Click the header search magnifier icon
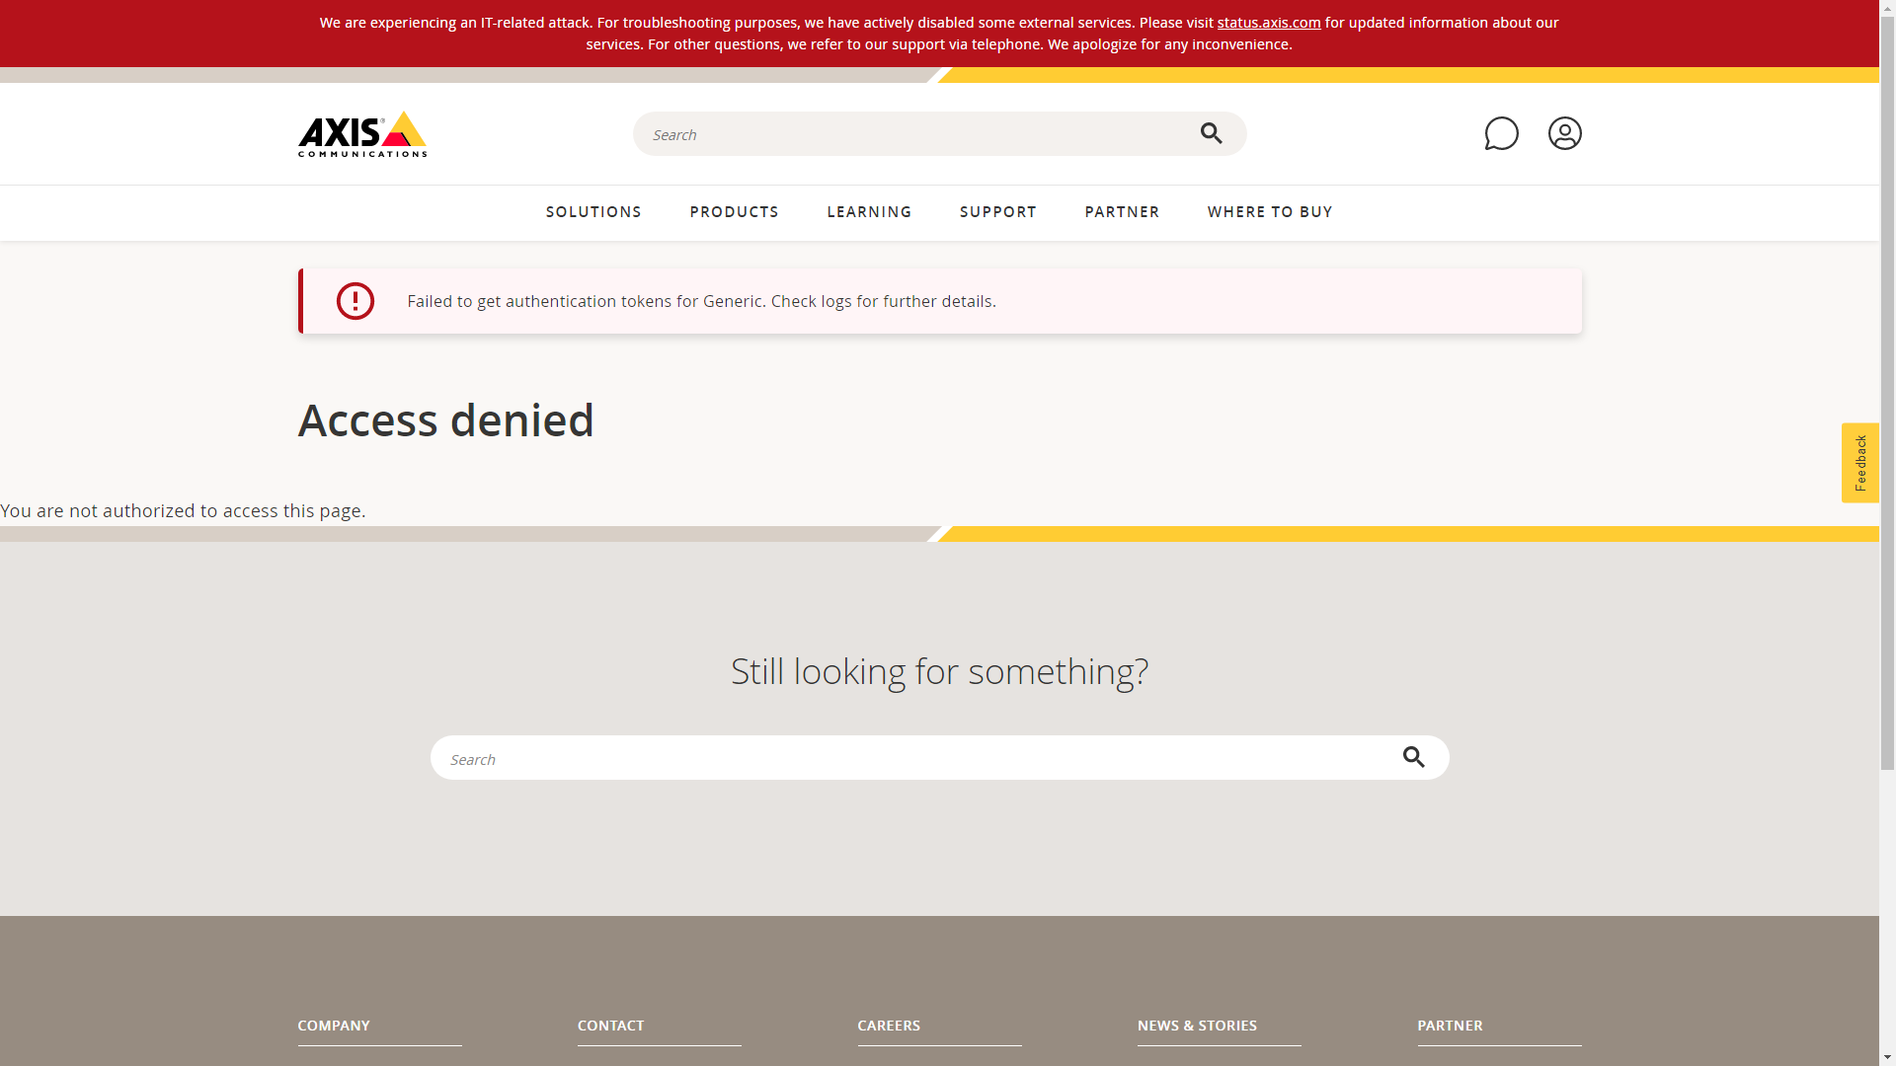This screenshot has width=1896, height=1066. (x=1211, y=133)
